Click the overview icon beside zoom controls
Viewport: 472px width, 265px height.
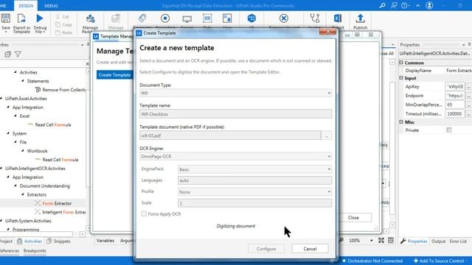391,241
